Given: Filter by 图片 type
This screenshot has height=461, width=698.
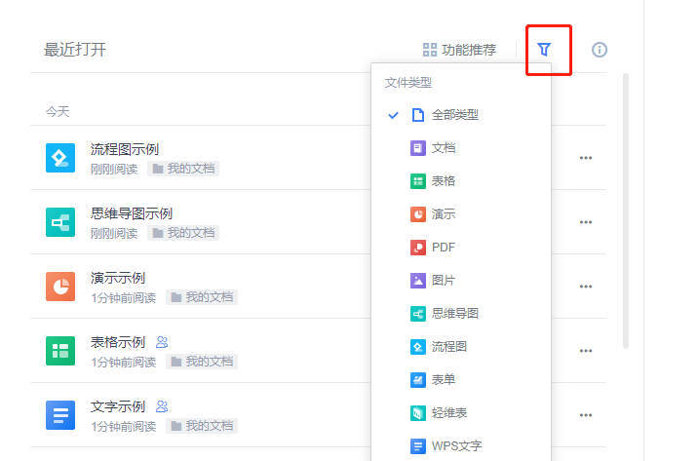Looking at the screenshot, I should (461, 281).
